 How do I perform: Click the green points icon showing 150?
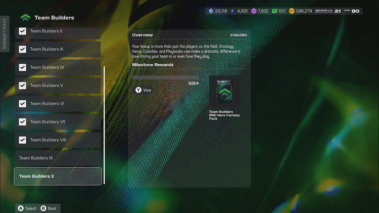tap(275, 11)
